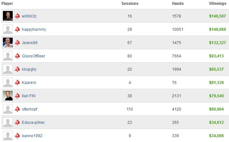Click the PokerStars spade icon next to Jeans89
Viewport: 229px width, 142px height.
click(17, 42)
